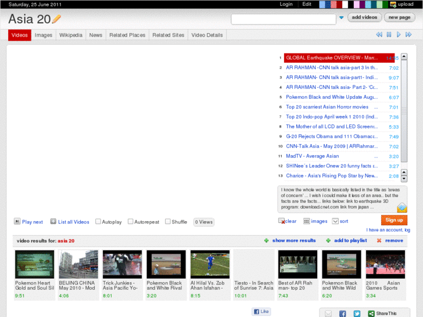The image size is (423, 317).
Task: Switch to the Videos tab
Action: click(19, 35)
